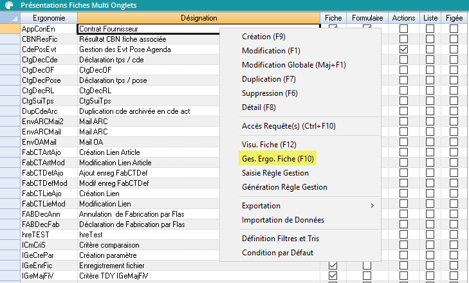Enable Figée checkbox on AppConEn row
The height and width of the screenshot is (283, 469).
pyautogui.click(x=454, y=29)
